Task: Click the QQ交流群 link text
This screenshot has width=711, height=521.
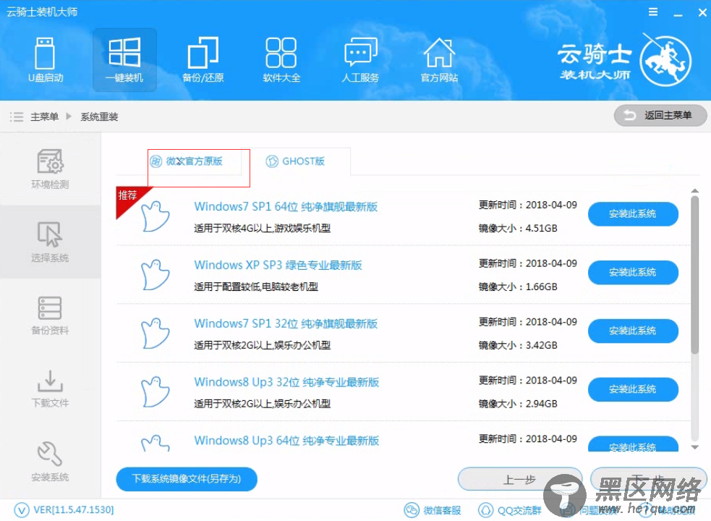Action: pos(519,511)
